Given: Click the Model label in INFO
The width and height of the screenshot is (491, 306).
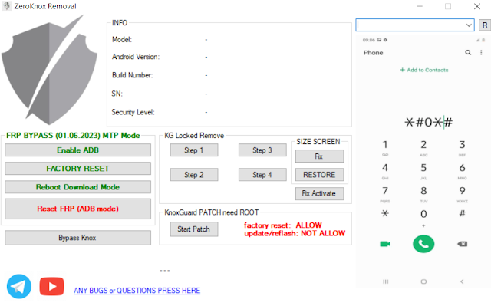Looking at the screenshot, I should (122, 40).
